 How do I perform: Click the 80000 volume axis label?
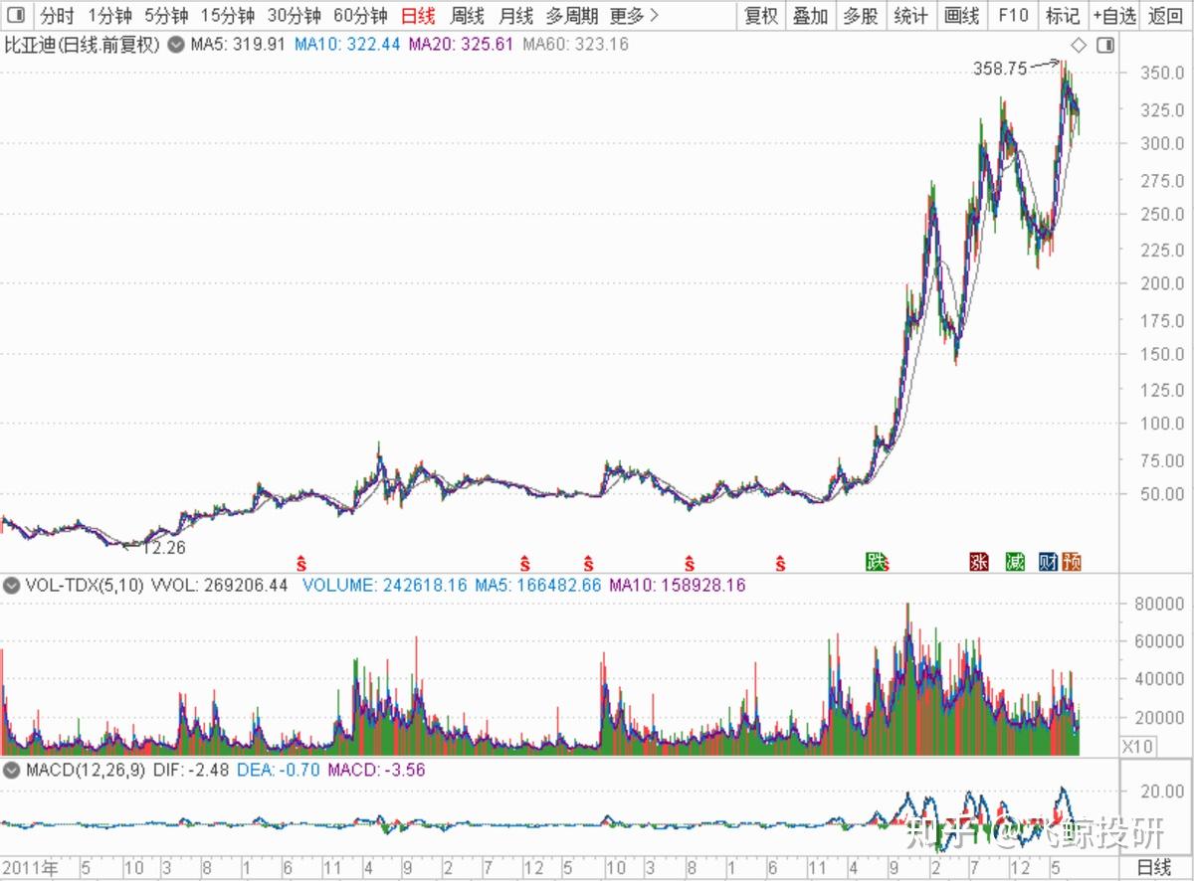1159,604
